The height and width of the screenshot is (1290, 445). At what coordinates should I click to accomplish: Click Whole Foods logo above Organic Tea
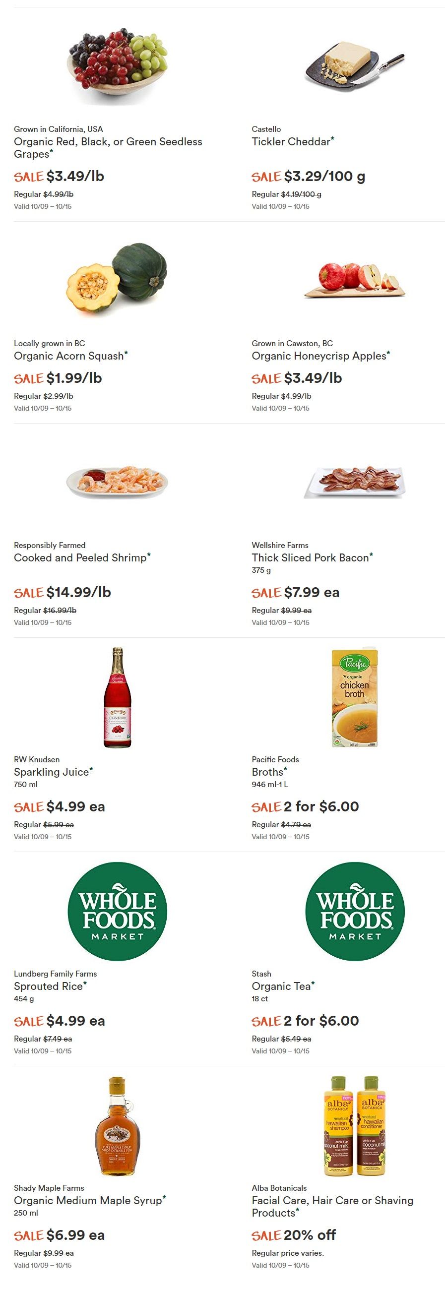point(355,912)
